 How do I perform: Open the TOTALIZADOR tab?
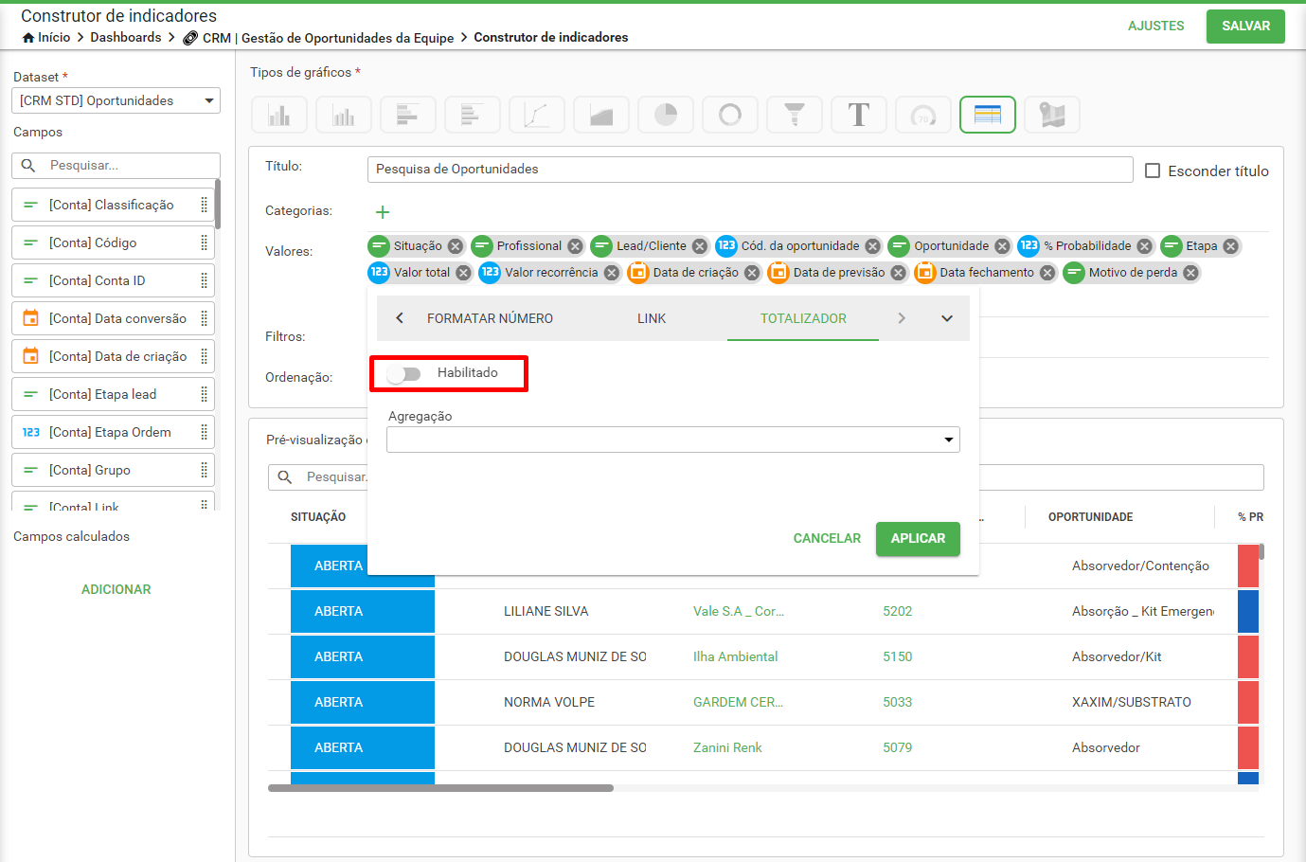[x=803, y=318]
